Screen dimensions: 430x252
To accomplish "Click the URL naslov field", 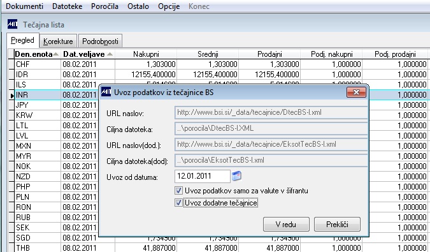I will click(271, 112).
